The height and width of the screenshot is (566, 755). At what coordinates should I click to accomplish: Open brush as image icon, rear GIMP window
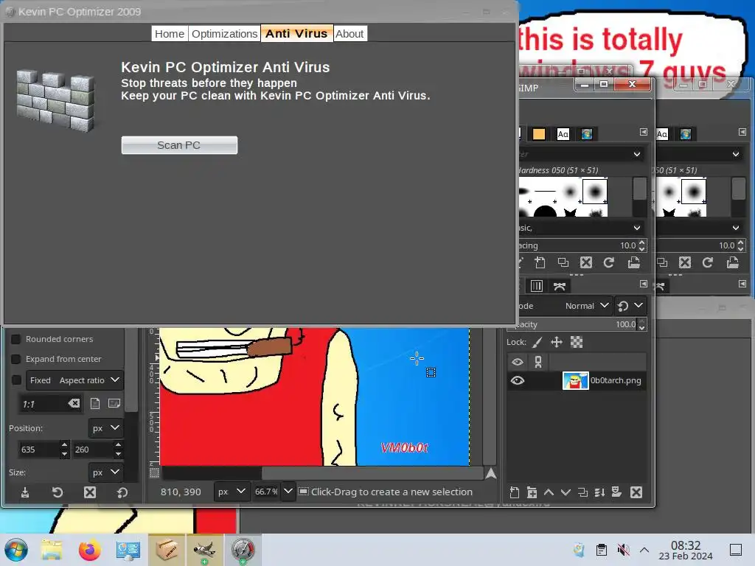(732, 262)
